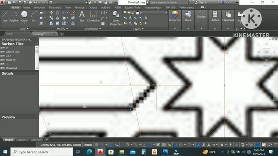Open the Windows Start menu

tap(5, 152)
